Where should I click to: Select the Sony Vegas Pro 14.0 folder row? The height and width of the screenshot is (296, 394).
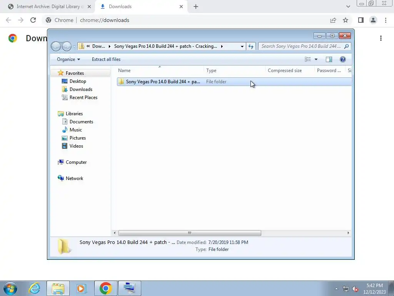coord(234,82)
